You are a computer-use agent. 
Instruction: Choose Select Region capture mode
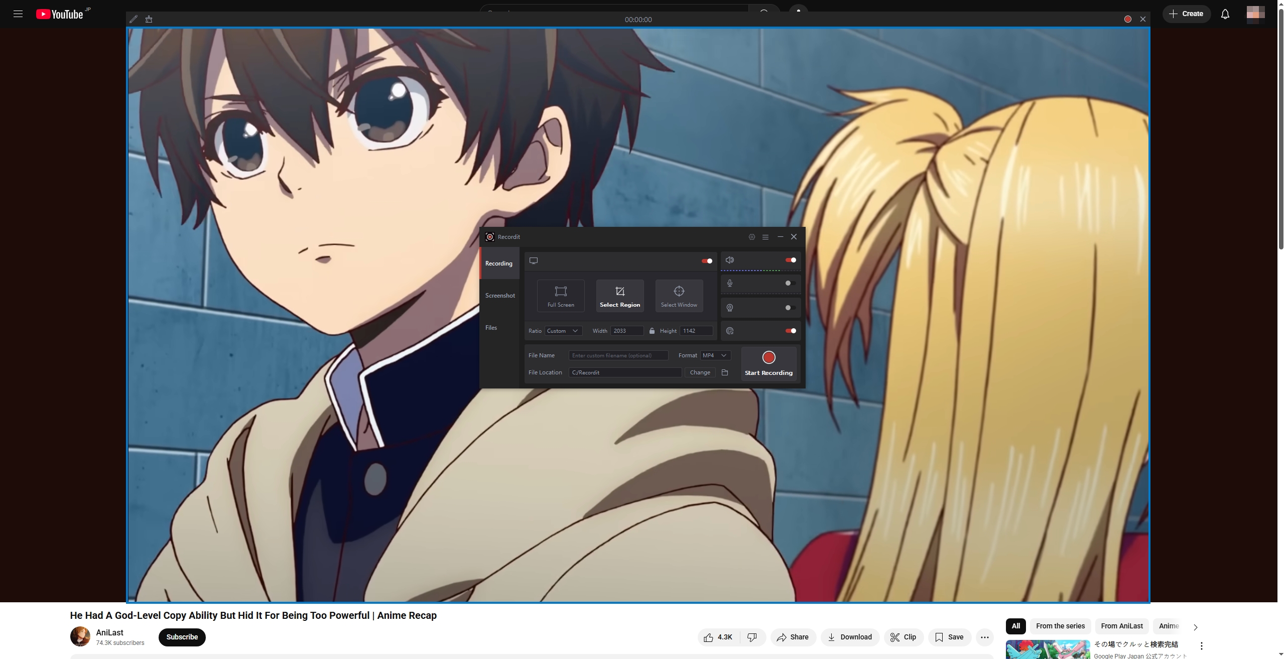(x=620, y=296)
